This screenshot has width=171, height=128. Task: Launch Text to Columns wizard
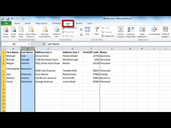(121, 32)
